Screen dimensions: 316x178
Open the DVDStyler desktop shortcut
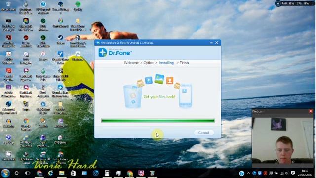pos(60,139)
